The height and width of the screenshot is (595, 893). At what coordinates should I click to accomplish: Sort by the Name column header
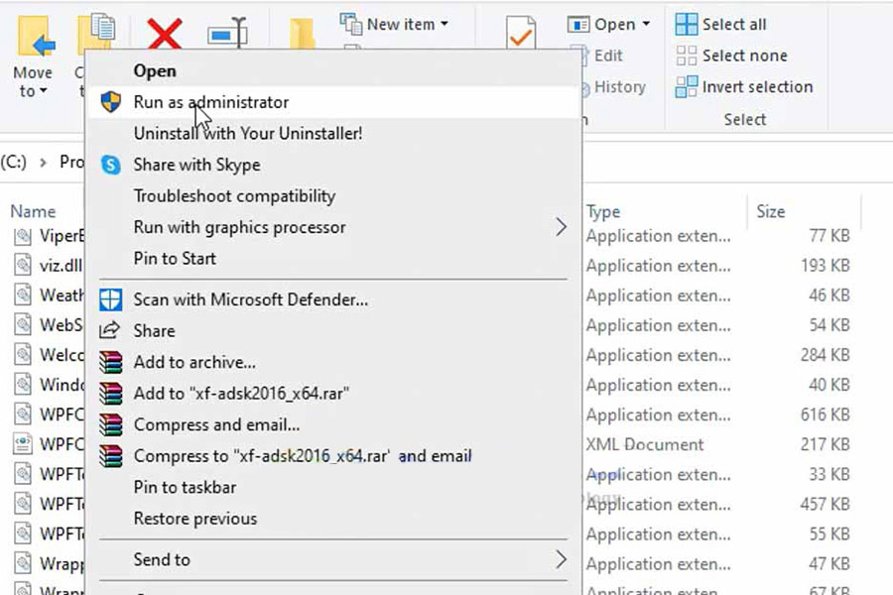(33, 211)
